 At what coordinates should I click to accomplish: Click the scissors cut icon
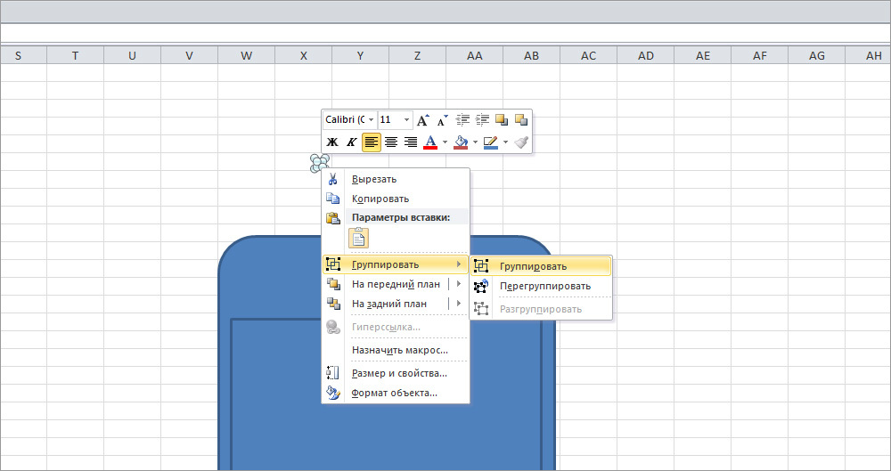tap(333, 179)
